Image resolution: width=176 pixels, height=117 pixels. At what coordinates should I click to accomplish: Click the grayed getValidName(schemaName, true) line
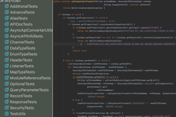tap(93, 21)
